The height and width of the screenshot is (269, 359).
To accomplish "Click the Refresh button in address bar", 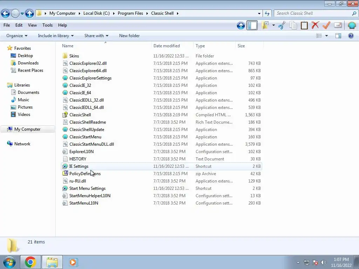I will (x=267, y=14).
